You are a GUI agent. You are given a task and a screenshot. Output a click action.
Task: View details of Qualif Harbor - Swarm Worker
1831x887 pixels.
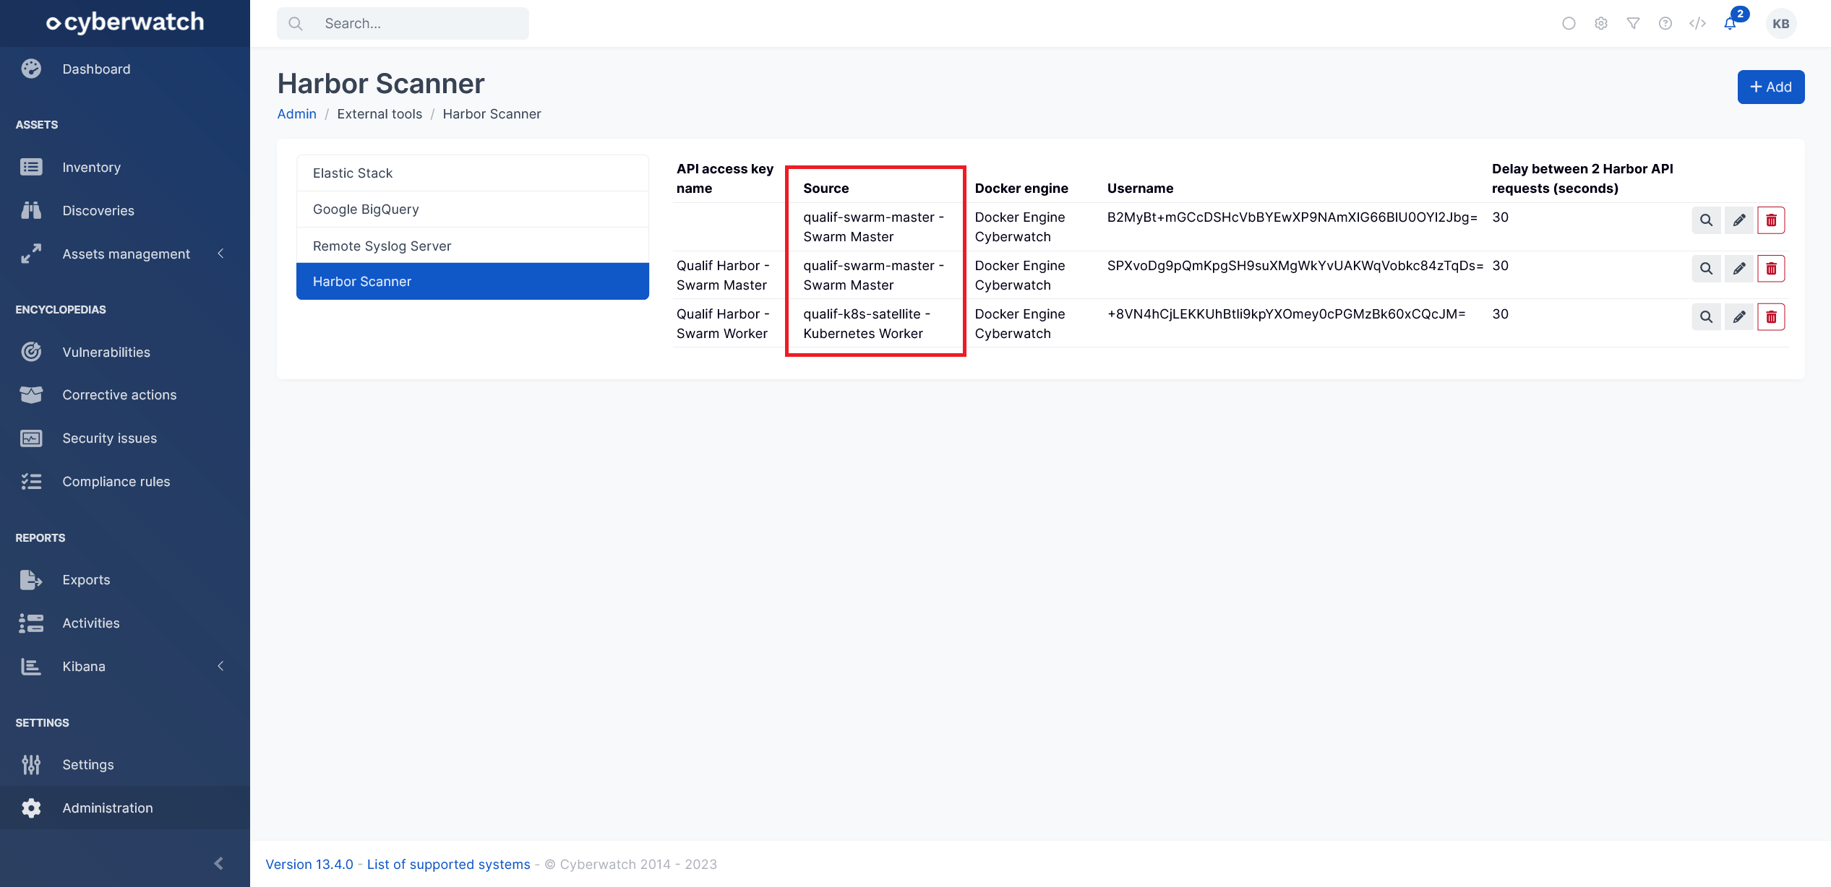(x=1707, y=317)
